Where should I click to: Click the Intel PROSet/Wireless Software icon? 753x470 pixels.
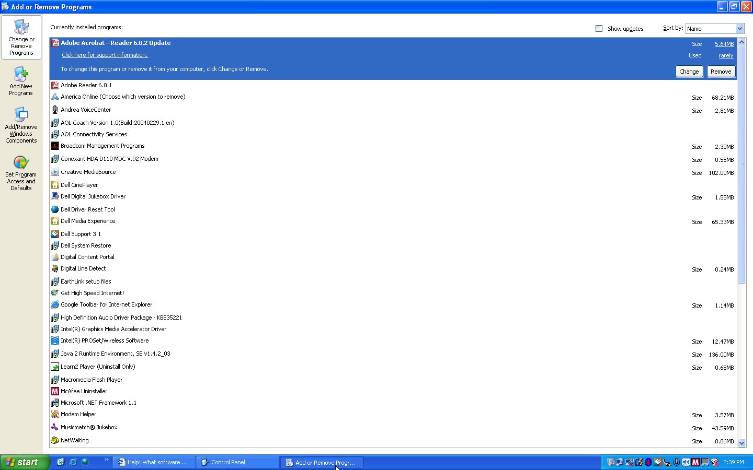click(x=55, y=340)
